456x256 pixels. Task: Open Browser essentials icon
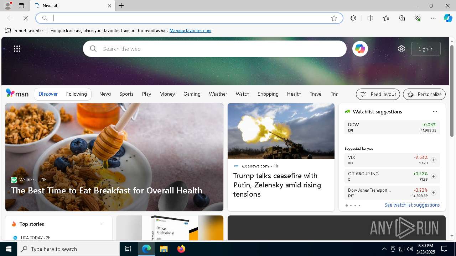click(418, 18)
